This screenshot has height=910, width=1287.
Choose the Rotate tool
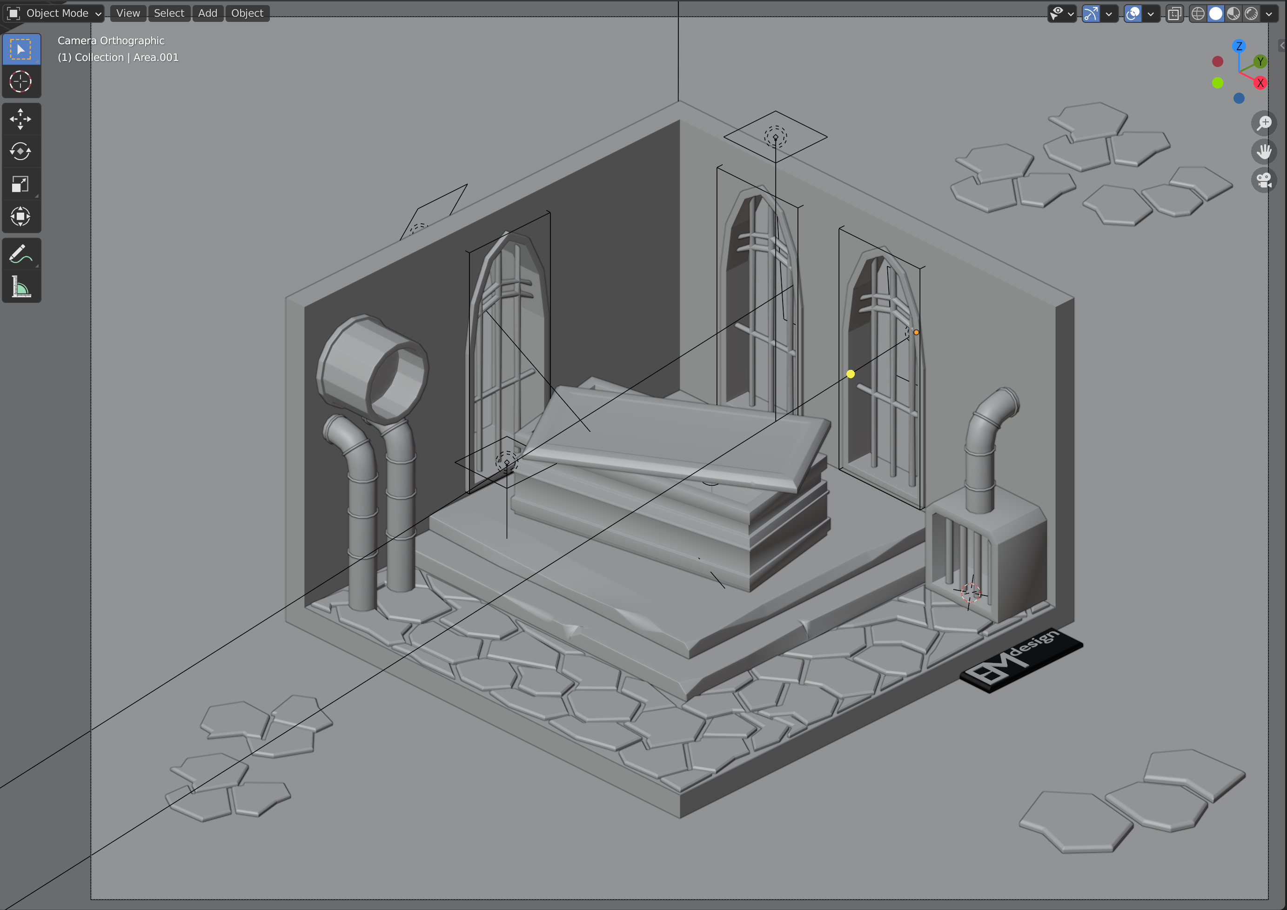(x=21, y=151)
